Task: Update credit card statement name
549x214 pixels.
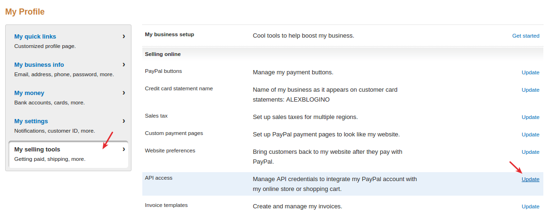Action: [531, 90]
